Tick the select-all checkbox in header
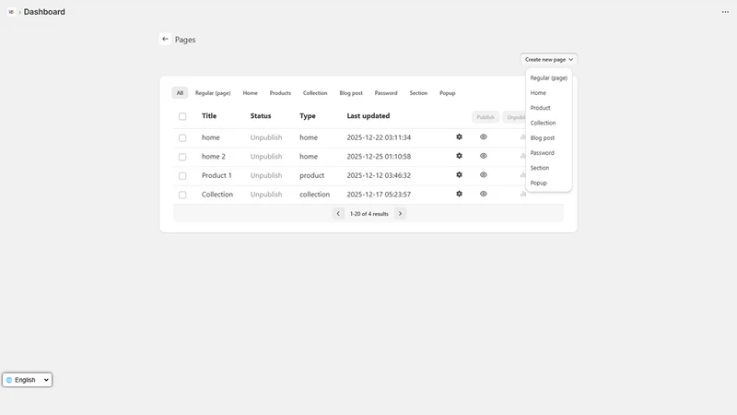This screenshot has height=415, width=737. coord(182,116)
